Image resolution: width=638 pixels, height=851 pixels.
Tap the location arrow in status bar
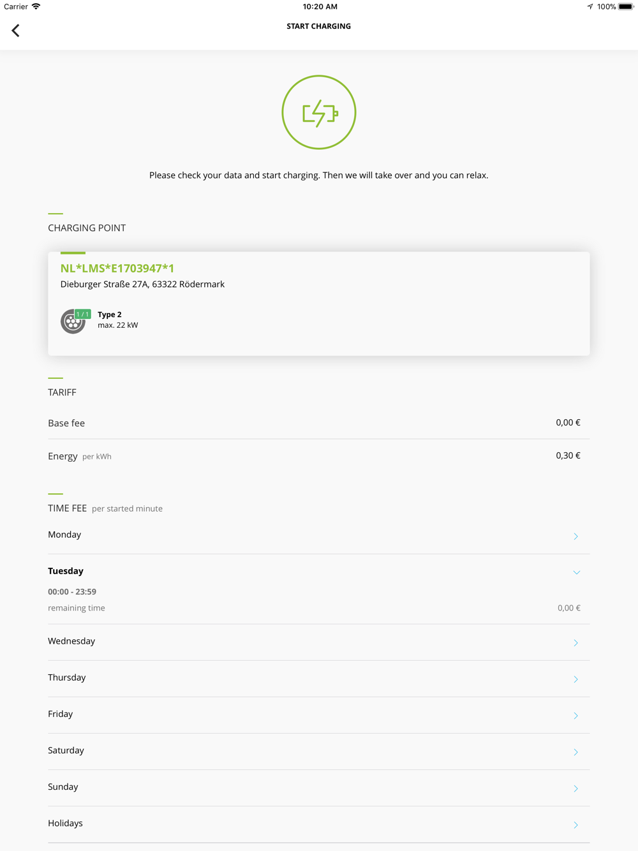click(x=590, y=7)
